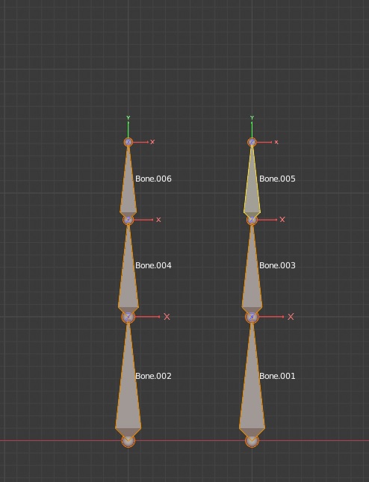Image resolution: width=369 pixels, height=482 pixels.
Task: Select joint between Bone.003 and Bone.001
Action: (252, 317)
